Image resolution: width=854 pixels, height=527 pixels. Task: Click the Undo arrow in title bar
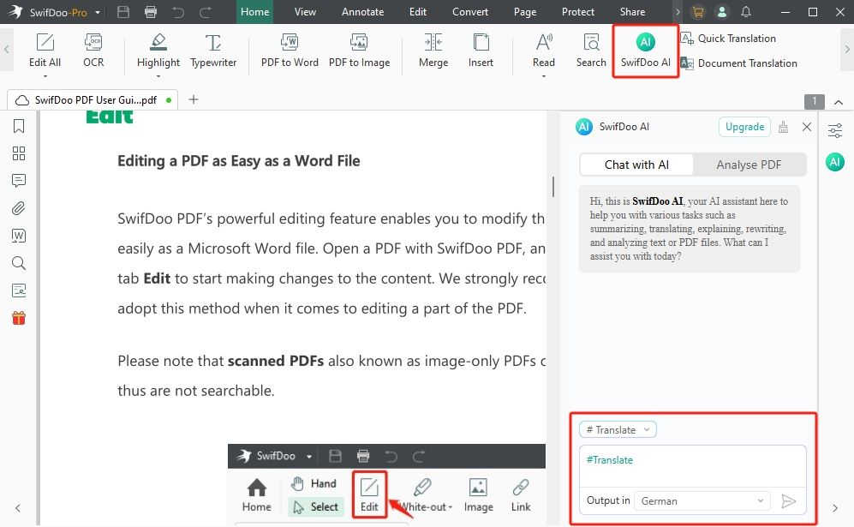(178, 12)
